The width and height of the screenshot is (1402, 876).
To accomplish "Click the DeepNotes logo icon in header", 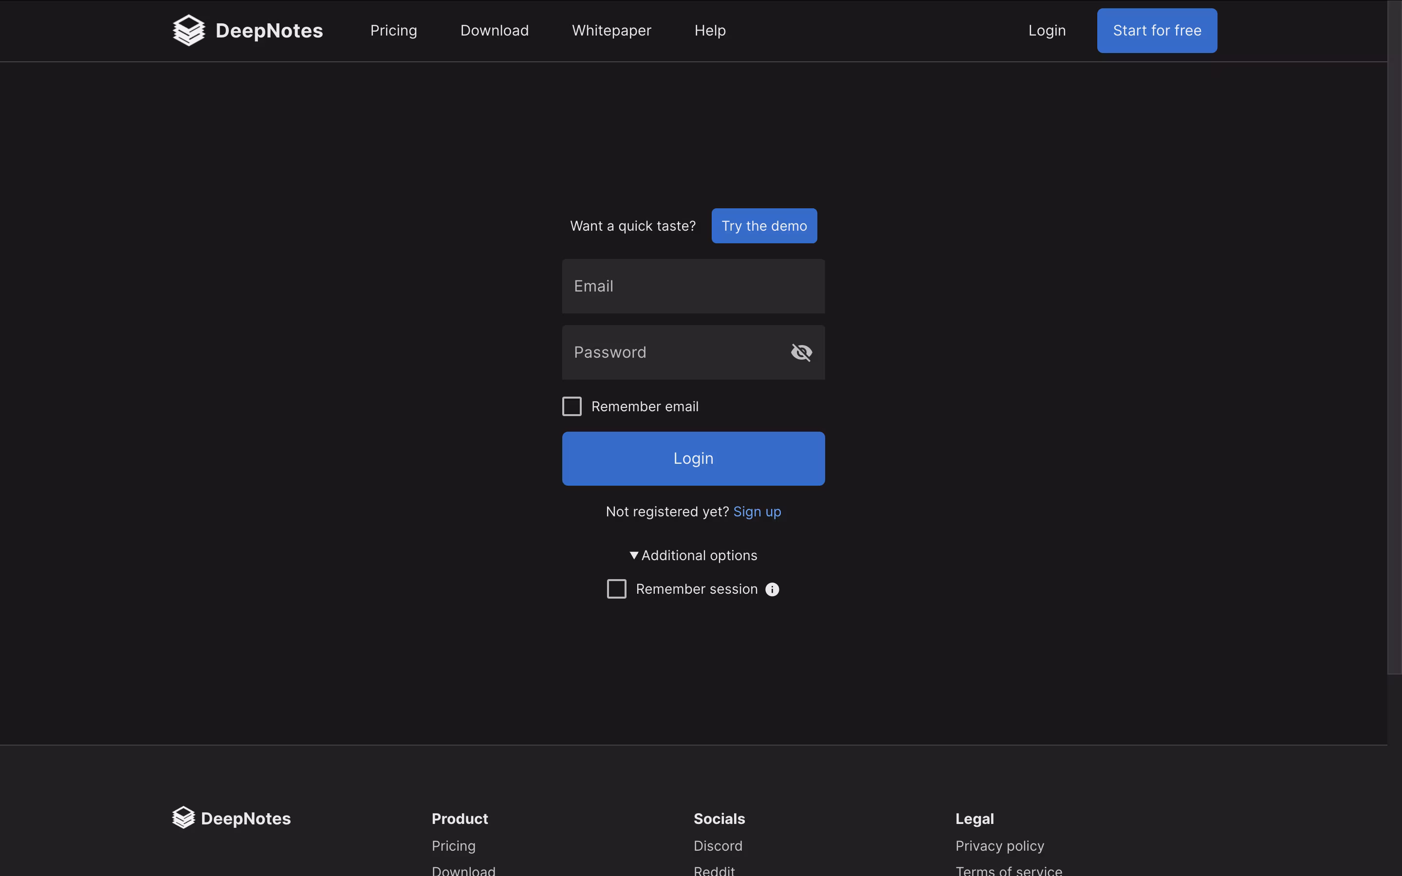I will [189, 30].
